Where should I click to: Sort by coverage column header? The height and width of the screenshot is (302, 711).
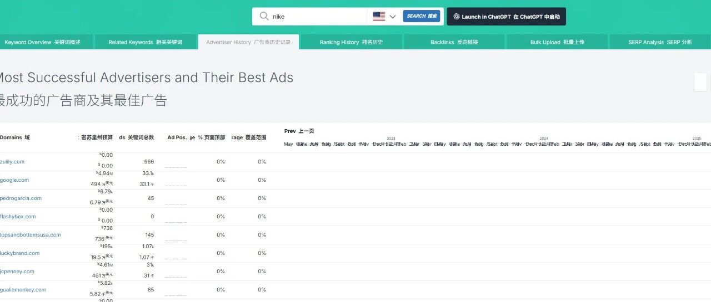click(249, 137)
